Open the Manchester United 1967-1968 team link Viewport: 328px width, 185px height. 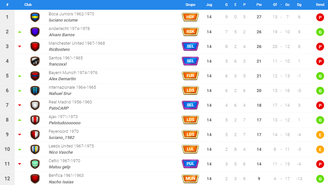point(77,43)
